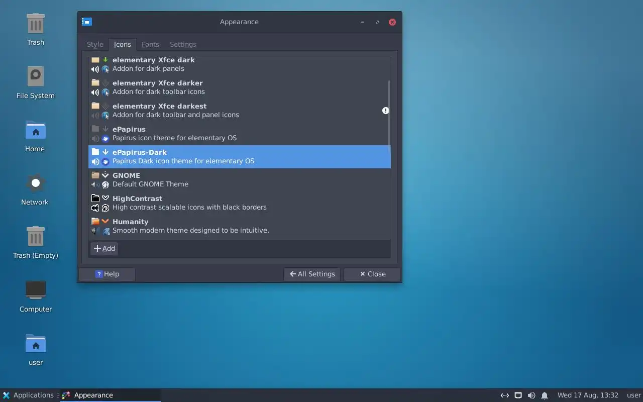
Task: Minimize the Appearance window
Action: [362, 22]
